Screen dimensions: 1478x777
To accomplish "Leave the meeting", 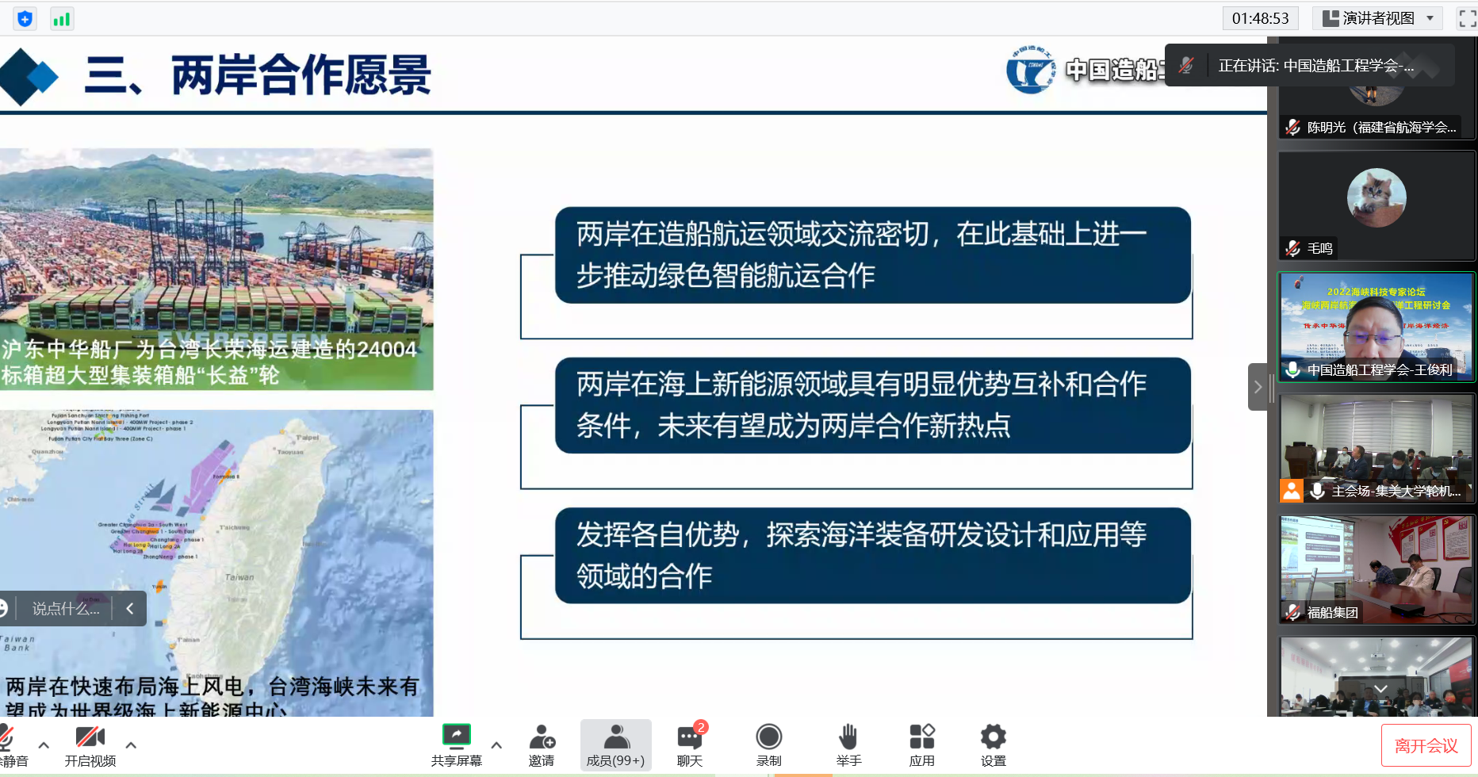I will 1426,745.
